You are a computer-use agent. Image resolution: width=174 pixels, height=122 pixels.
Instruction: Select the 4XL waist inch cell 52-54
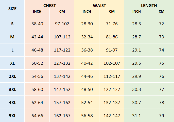point(87,103)
